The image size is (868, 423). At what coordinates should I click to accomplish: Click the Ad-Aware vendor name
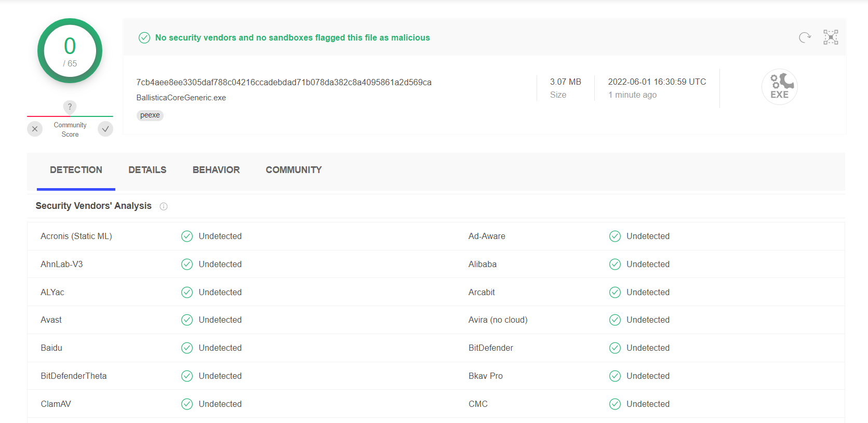point(487,236)
